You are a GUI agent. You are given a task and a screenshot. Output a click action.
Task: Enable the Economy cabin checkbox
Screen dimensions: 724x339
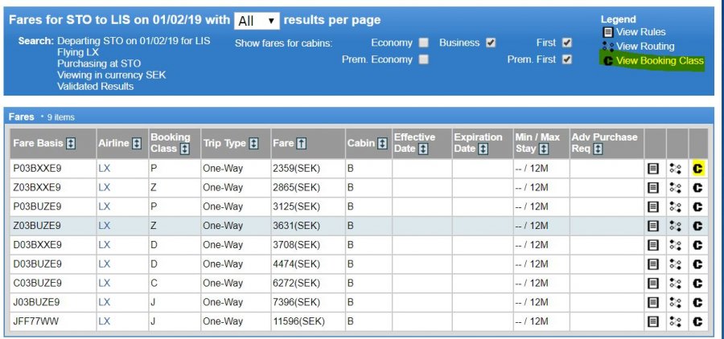[x=423, y=43]
